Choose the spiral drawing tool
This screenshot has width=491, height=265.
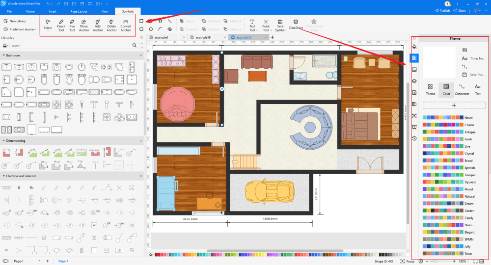170,29
